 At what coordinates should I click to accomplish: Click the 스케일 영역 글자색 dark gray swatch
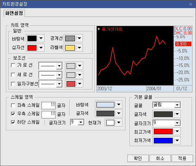click(105, 113)
